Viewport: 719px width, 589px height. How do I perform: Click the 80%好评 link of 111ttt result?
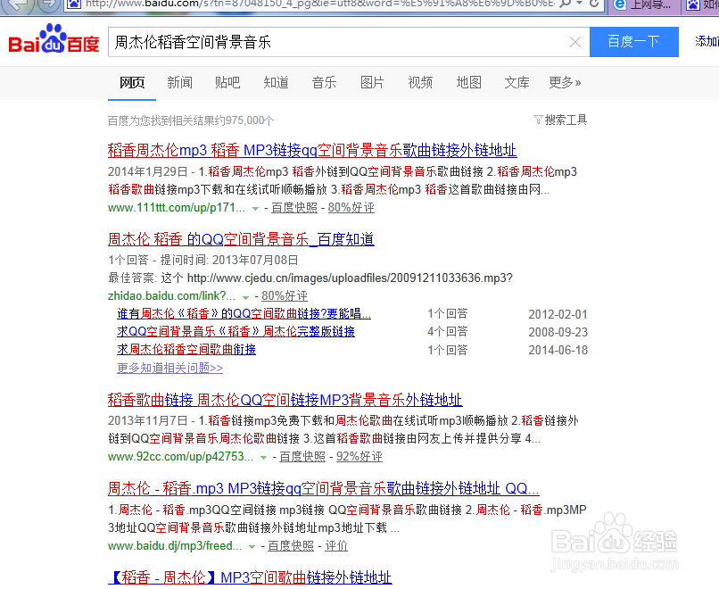[x=351, y=208]
